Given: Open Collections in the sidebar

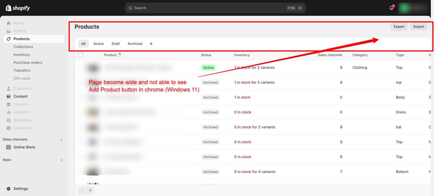Looking at the screenshot, I should [x=23, y=47].
